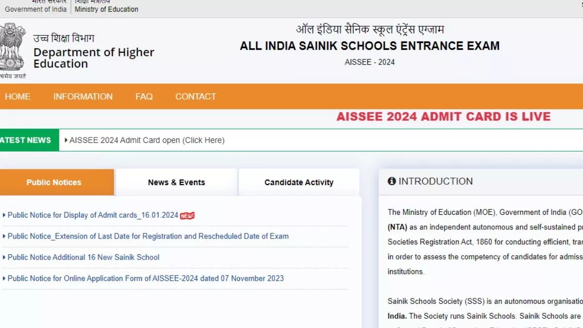This screenshot has width=583, height=328.
Task: Open notice for Online Application Form dated 07 November 2023
Action: 146,278
